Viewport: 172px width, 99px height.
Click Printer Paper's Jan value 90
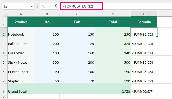(x=47, y=70)
